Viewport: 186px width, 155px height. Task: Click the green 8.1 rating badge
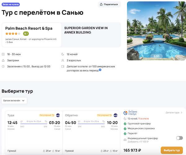point(26,34)
